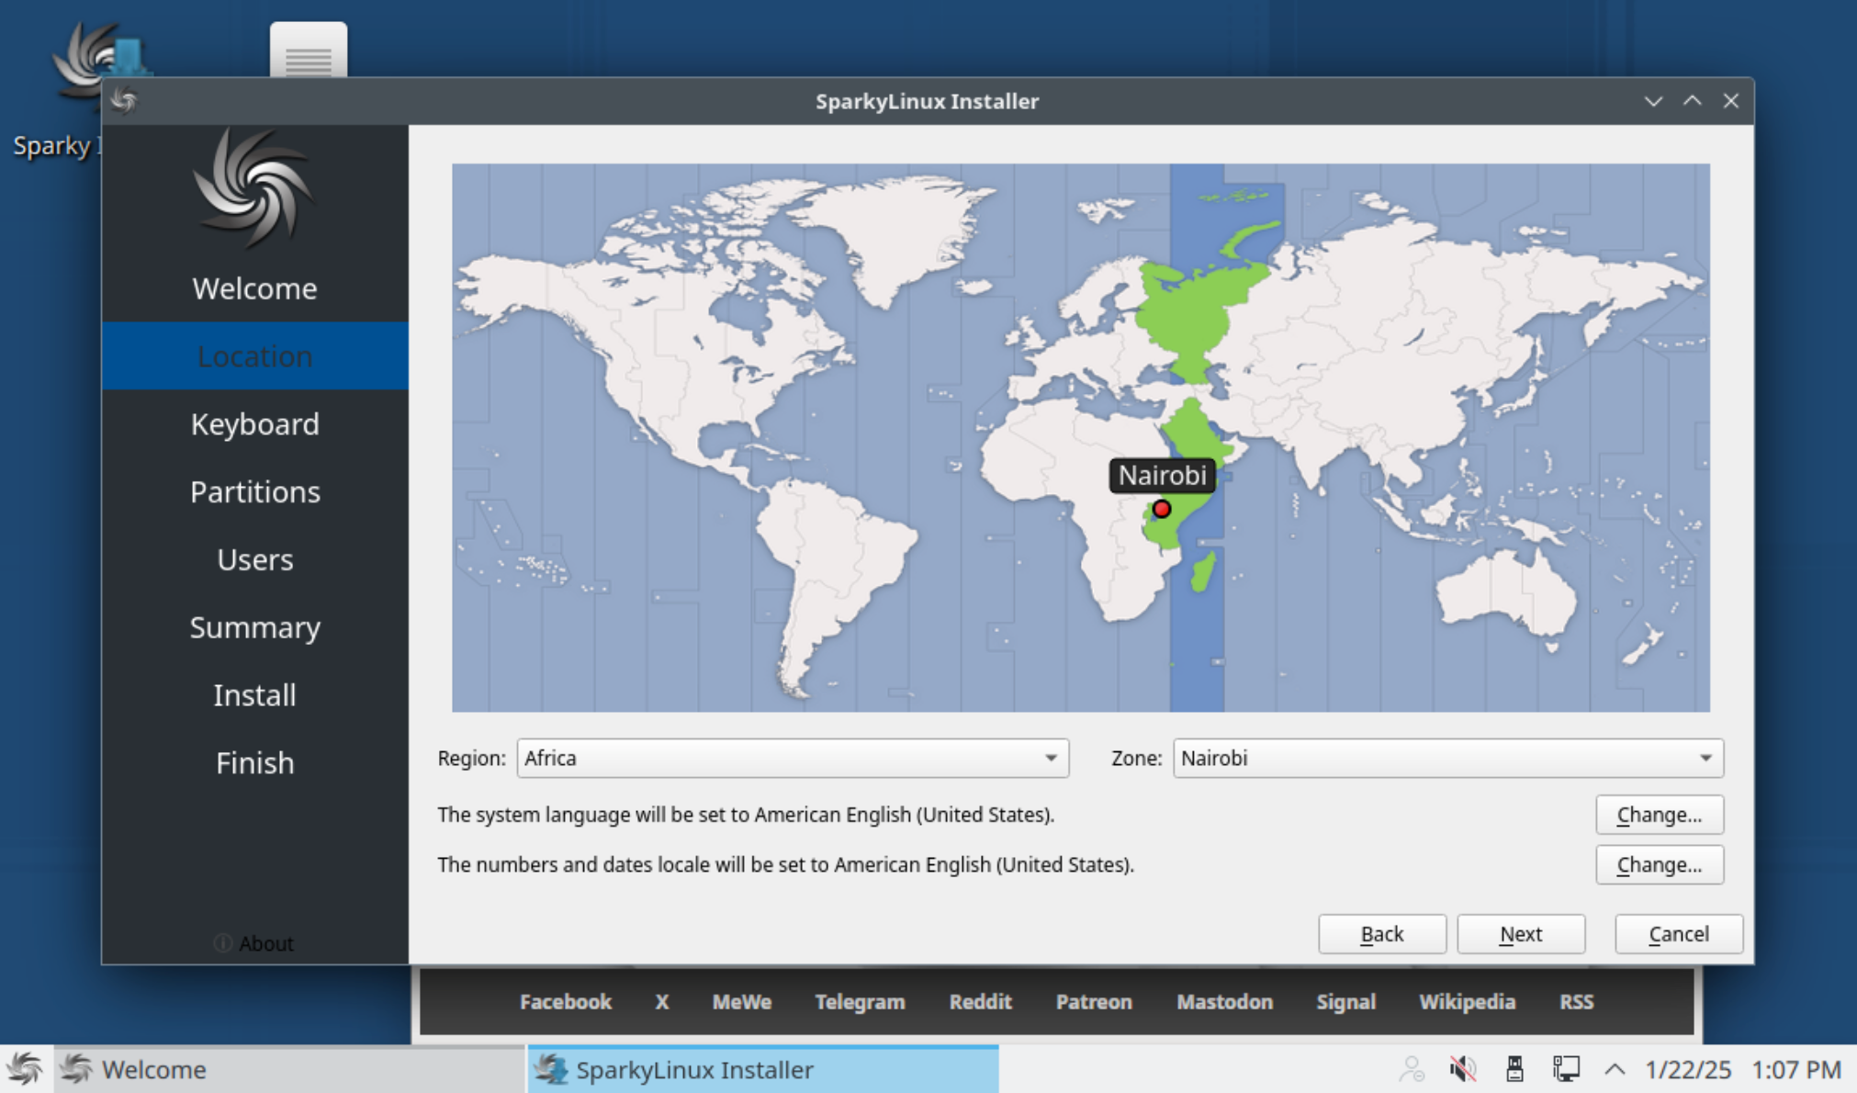Open the Users step in the sidebar
This screenshot has height=1093, width=1857.
[254, 559]
